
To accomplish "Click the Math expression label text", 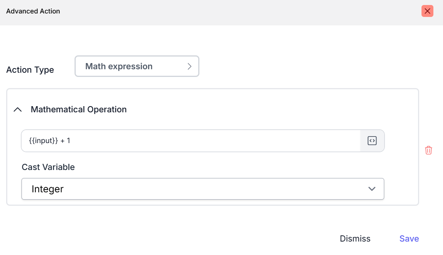I will [119, 66].
